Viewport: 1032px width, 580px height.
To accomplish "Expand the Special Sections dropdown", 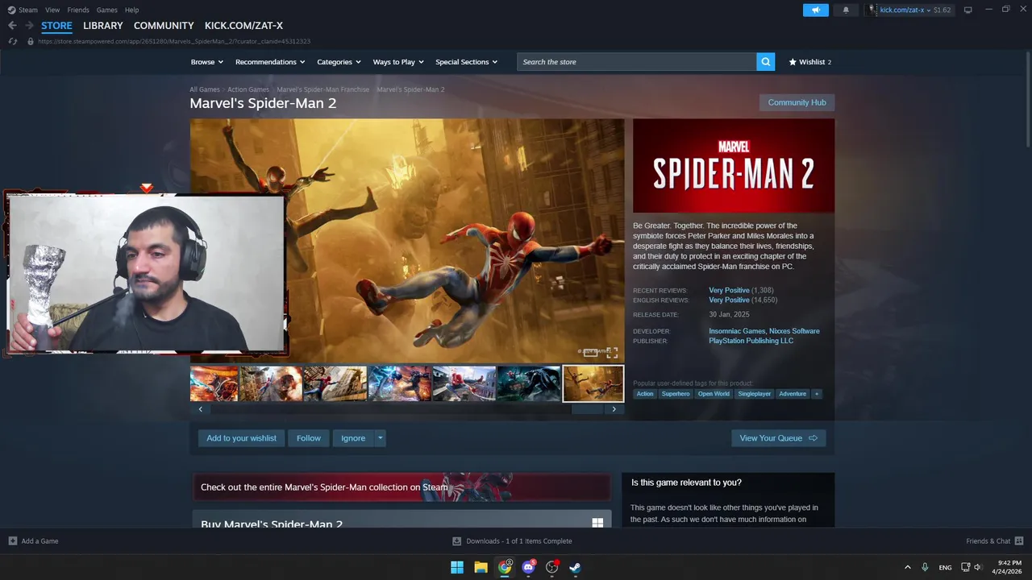I will (467, 62).
